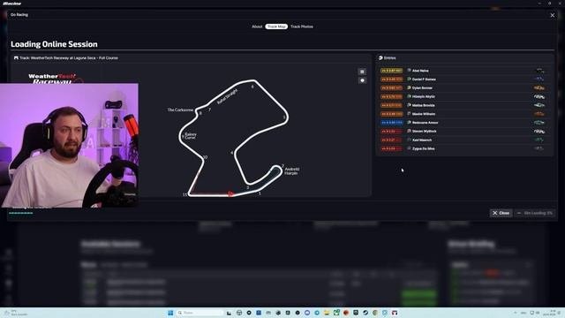Close the Go Racing dialog with X
Viewport: 565px width, 318px height.
pyautogui.click(x=553, y=15)
